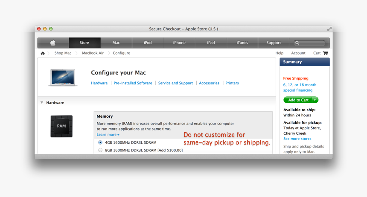367x197 pixels.
Task: Jump to Pre-Installed Software
Action: (133, 83)
